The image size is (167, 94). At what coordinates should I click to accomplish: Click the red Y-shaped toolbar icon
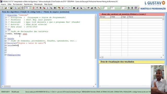(63, 8)
